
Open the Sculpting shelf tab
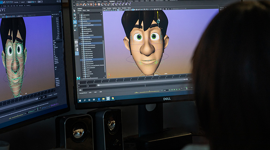(99, 2)
